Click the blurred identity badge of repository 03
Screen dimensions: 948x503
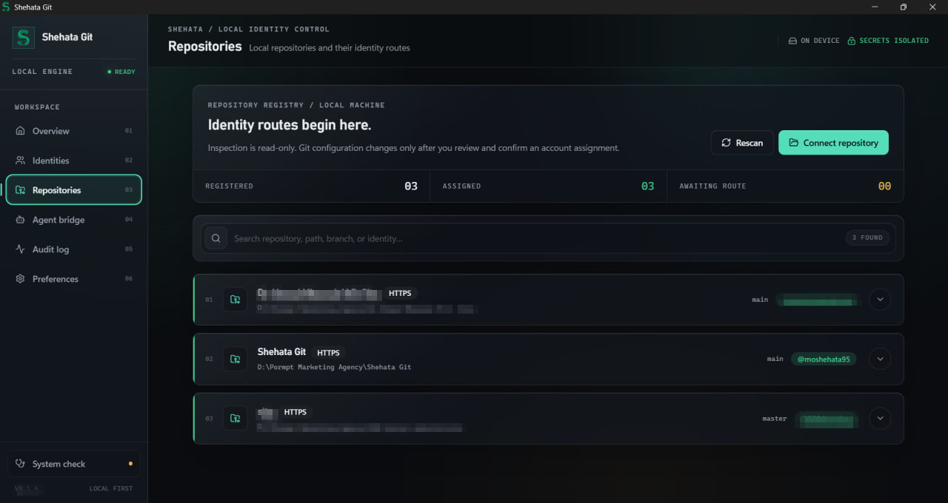tap(827, 419)
